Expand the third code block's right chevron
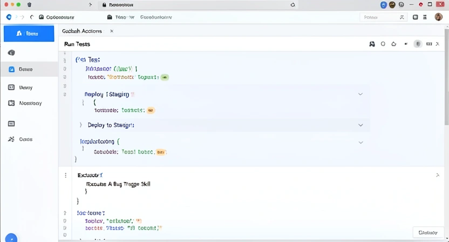Image resolution: width=449 pixels, height=242 pixels. (361, 143)
